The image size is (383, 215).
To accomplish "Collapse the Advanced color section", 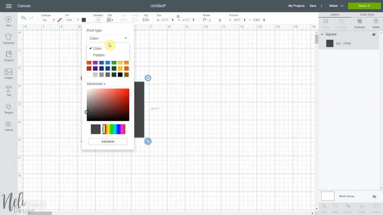I will click(96, 84).
